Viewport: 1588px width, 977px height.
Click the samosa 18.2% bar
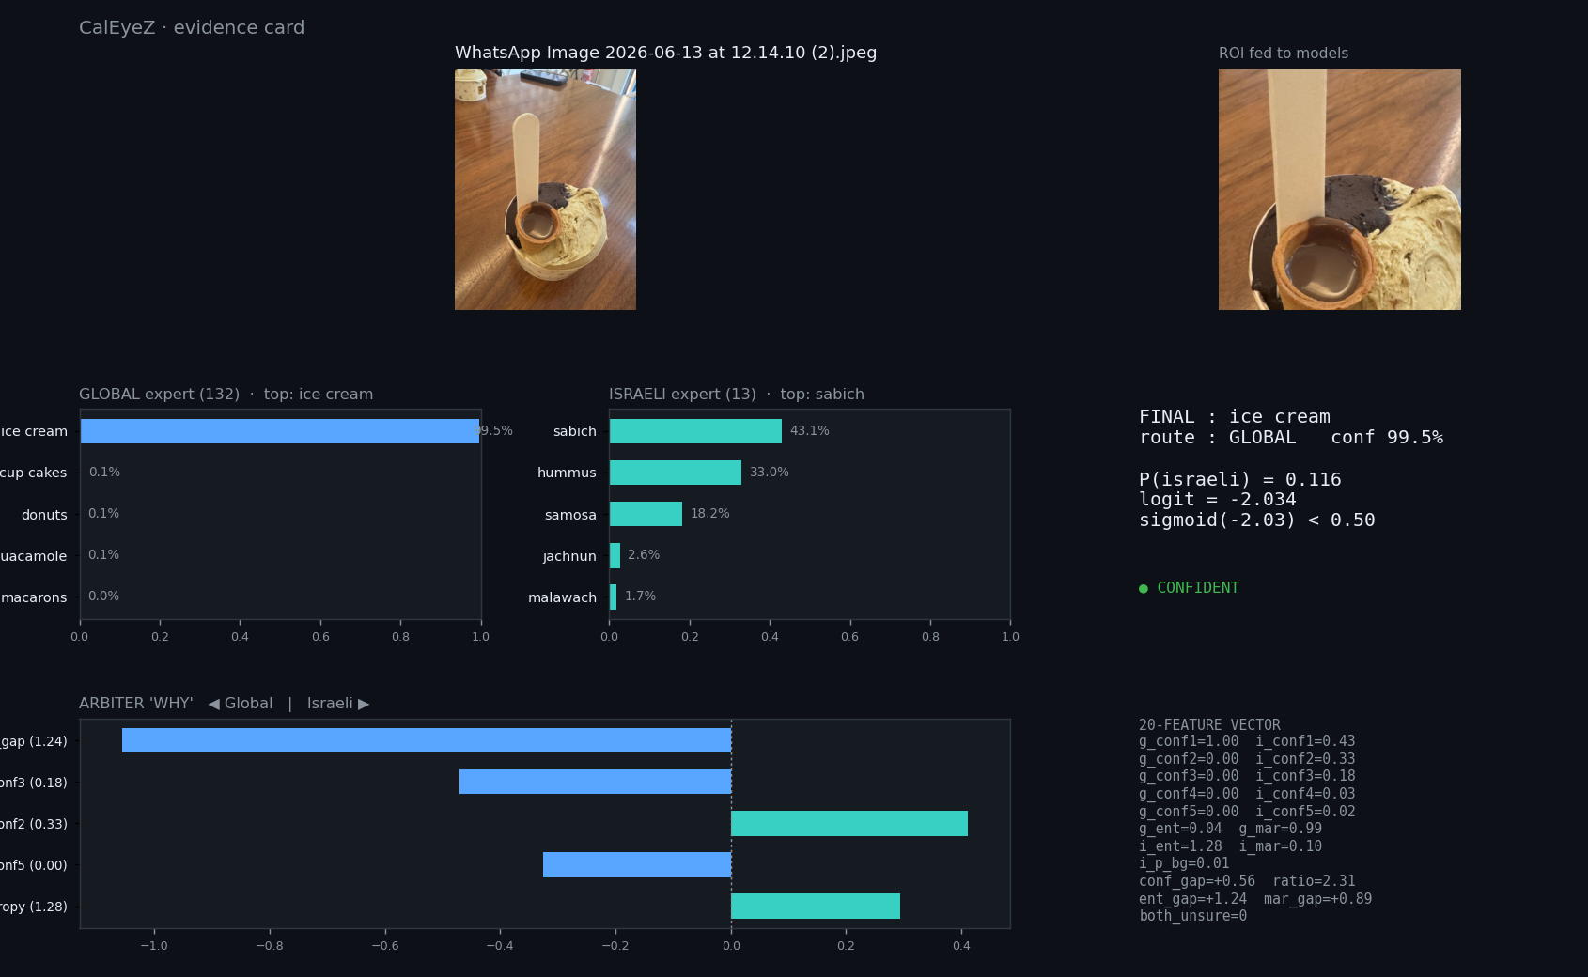click(x=646, y=514)
